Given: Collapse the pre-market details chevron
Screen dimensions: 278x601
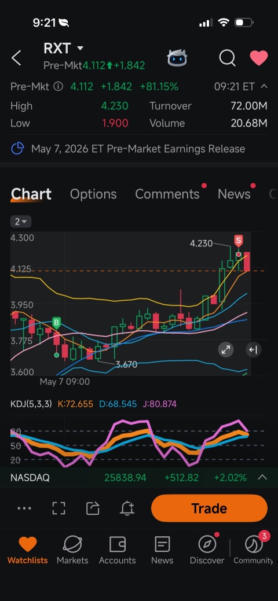Looking at the screenshot, I should point(264,86).
